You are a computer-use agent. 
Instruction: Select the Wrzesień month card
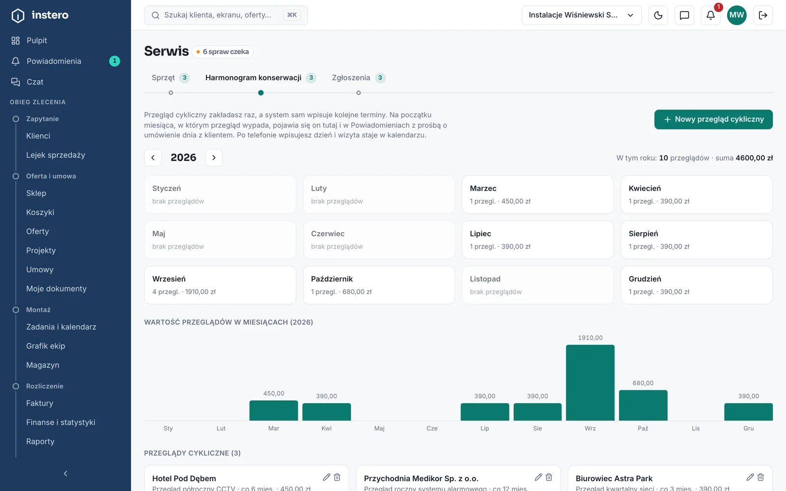point(220,285)
